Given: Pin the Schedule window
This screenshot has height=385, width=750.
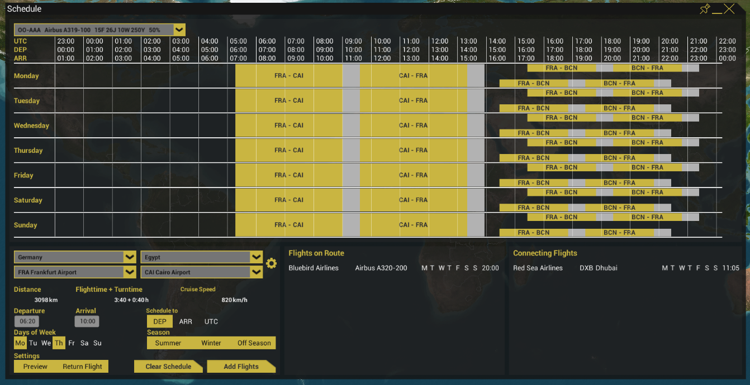Looking at the screenshot, I should [x=704, y=9].
